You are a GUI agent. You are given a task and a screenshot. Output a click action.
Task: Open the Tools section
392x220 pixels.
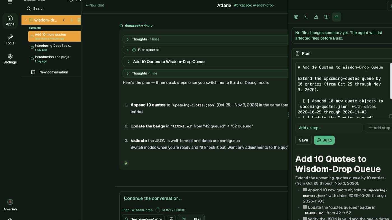tap(10, 40)
